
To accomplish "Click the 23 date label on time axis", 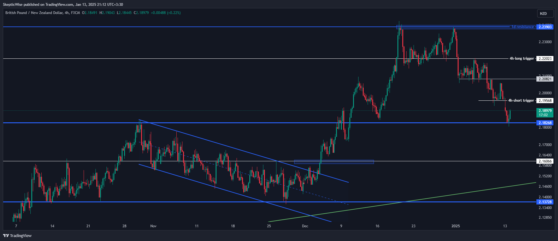I will [414, 226].
